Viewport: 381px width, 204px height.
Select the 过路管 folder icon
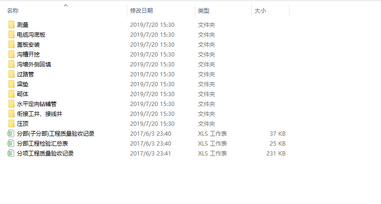11,74
